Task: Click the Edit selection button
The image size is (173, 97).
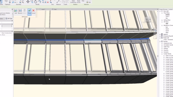Action: click(88, 2)
